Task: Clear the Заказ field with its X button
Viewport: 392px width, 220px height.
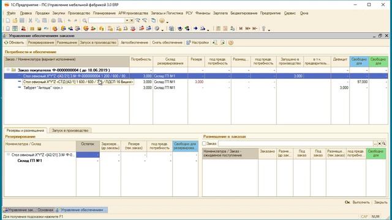Action: (380, 144)
